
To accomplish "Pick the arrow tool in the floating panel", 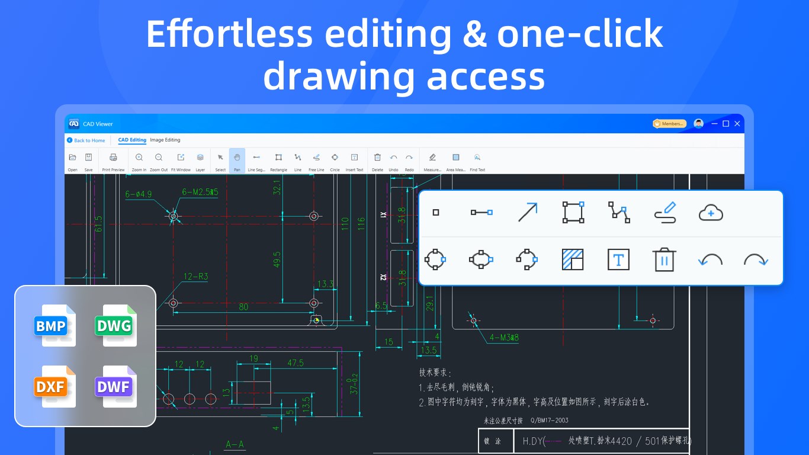I will [x=528, y=212].
